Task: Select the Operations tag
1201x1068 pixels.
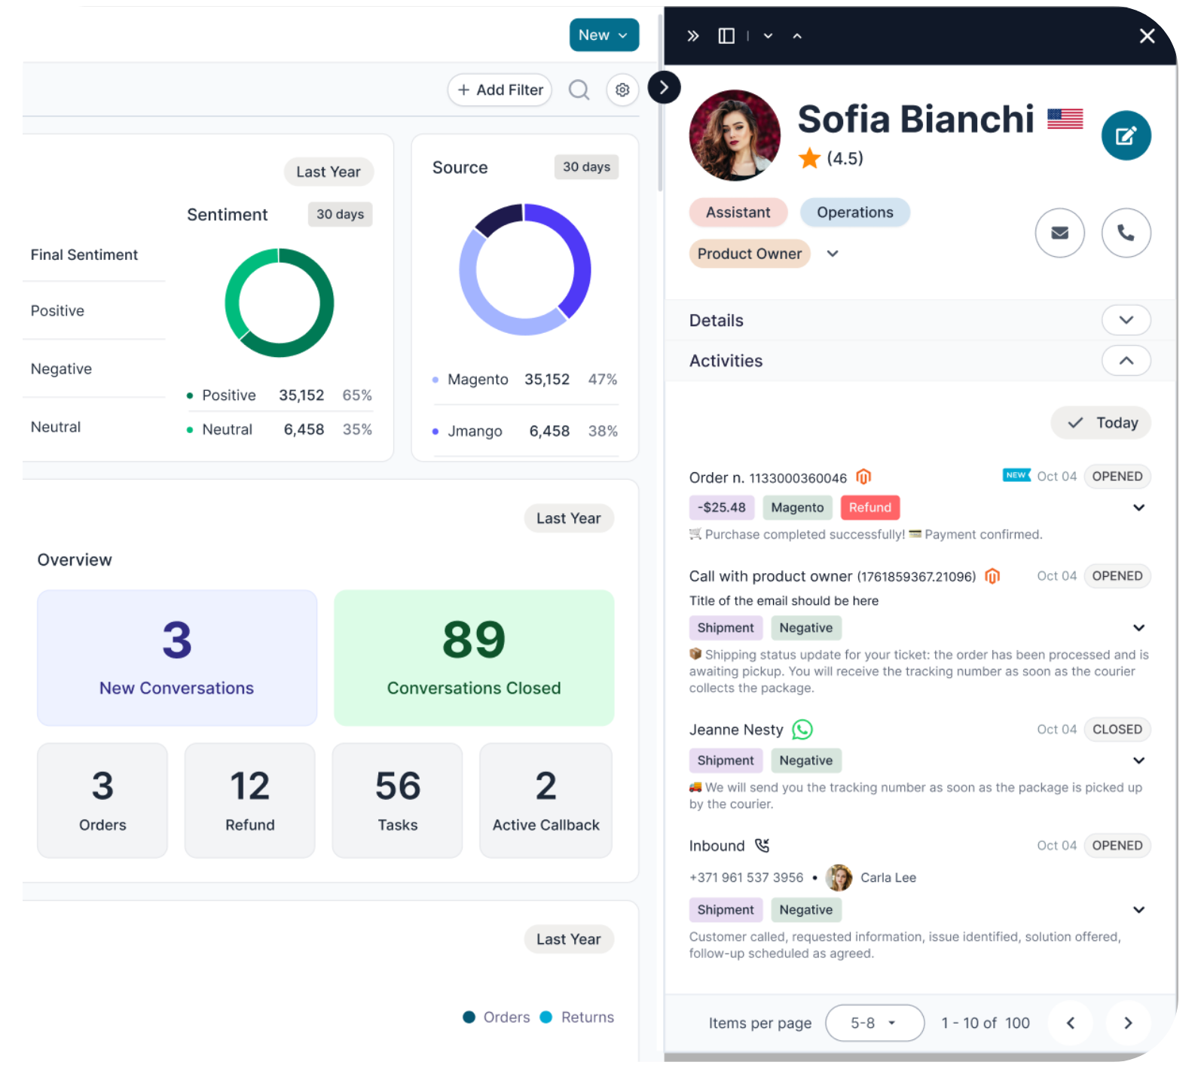Action: click(x=855, y=212)
